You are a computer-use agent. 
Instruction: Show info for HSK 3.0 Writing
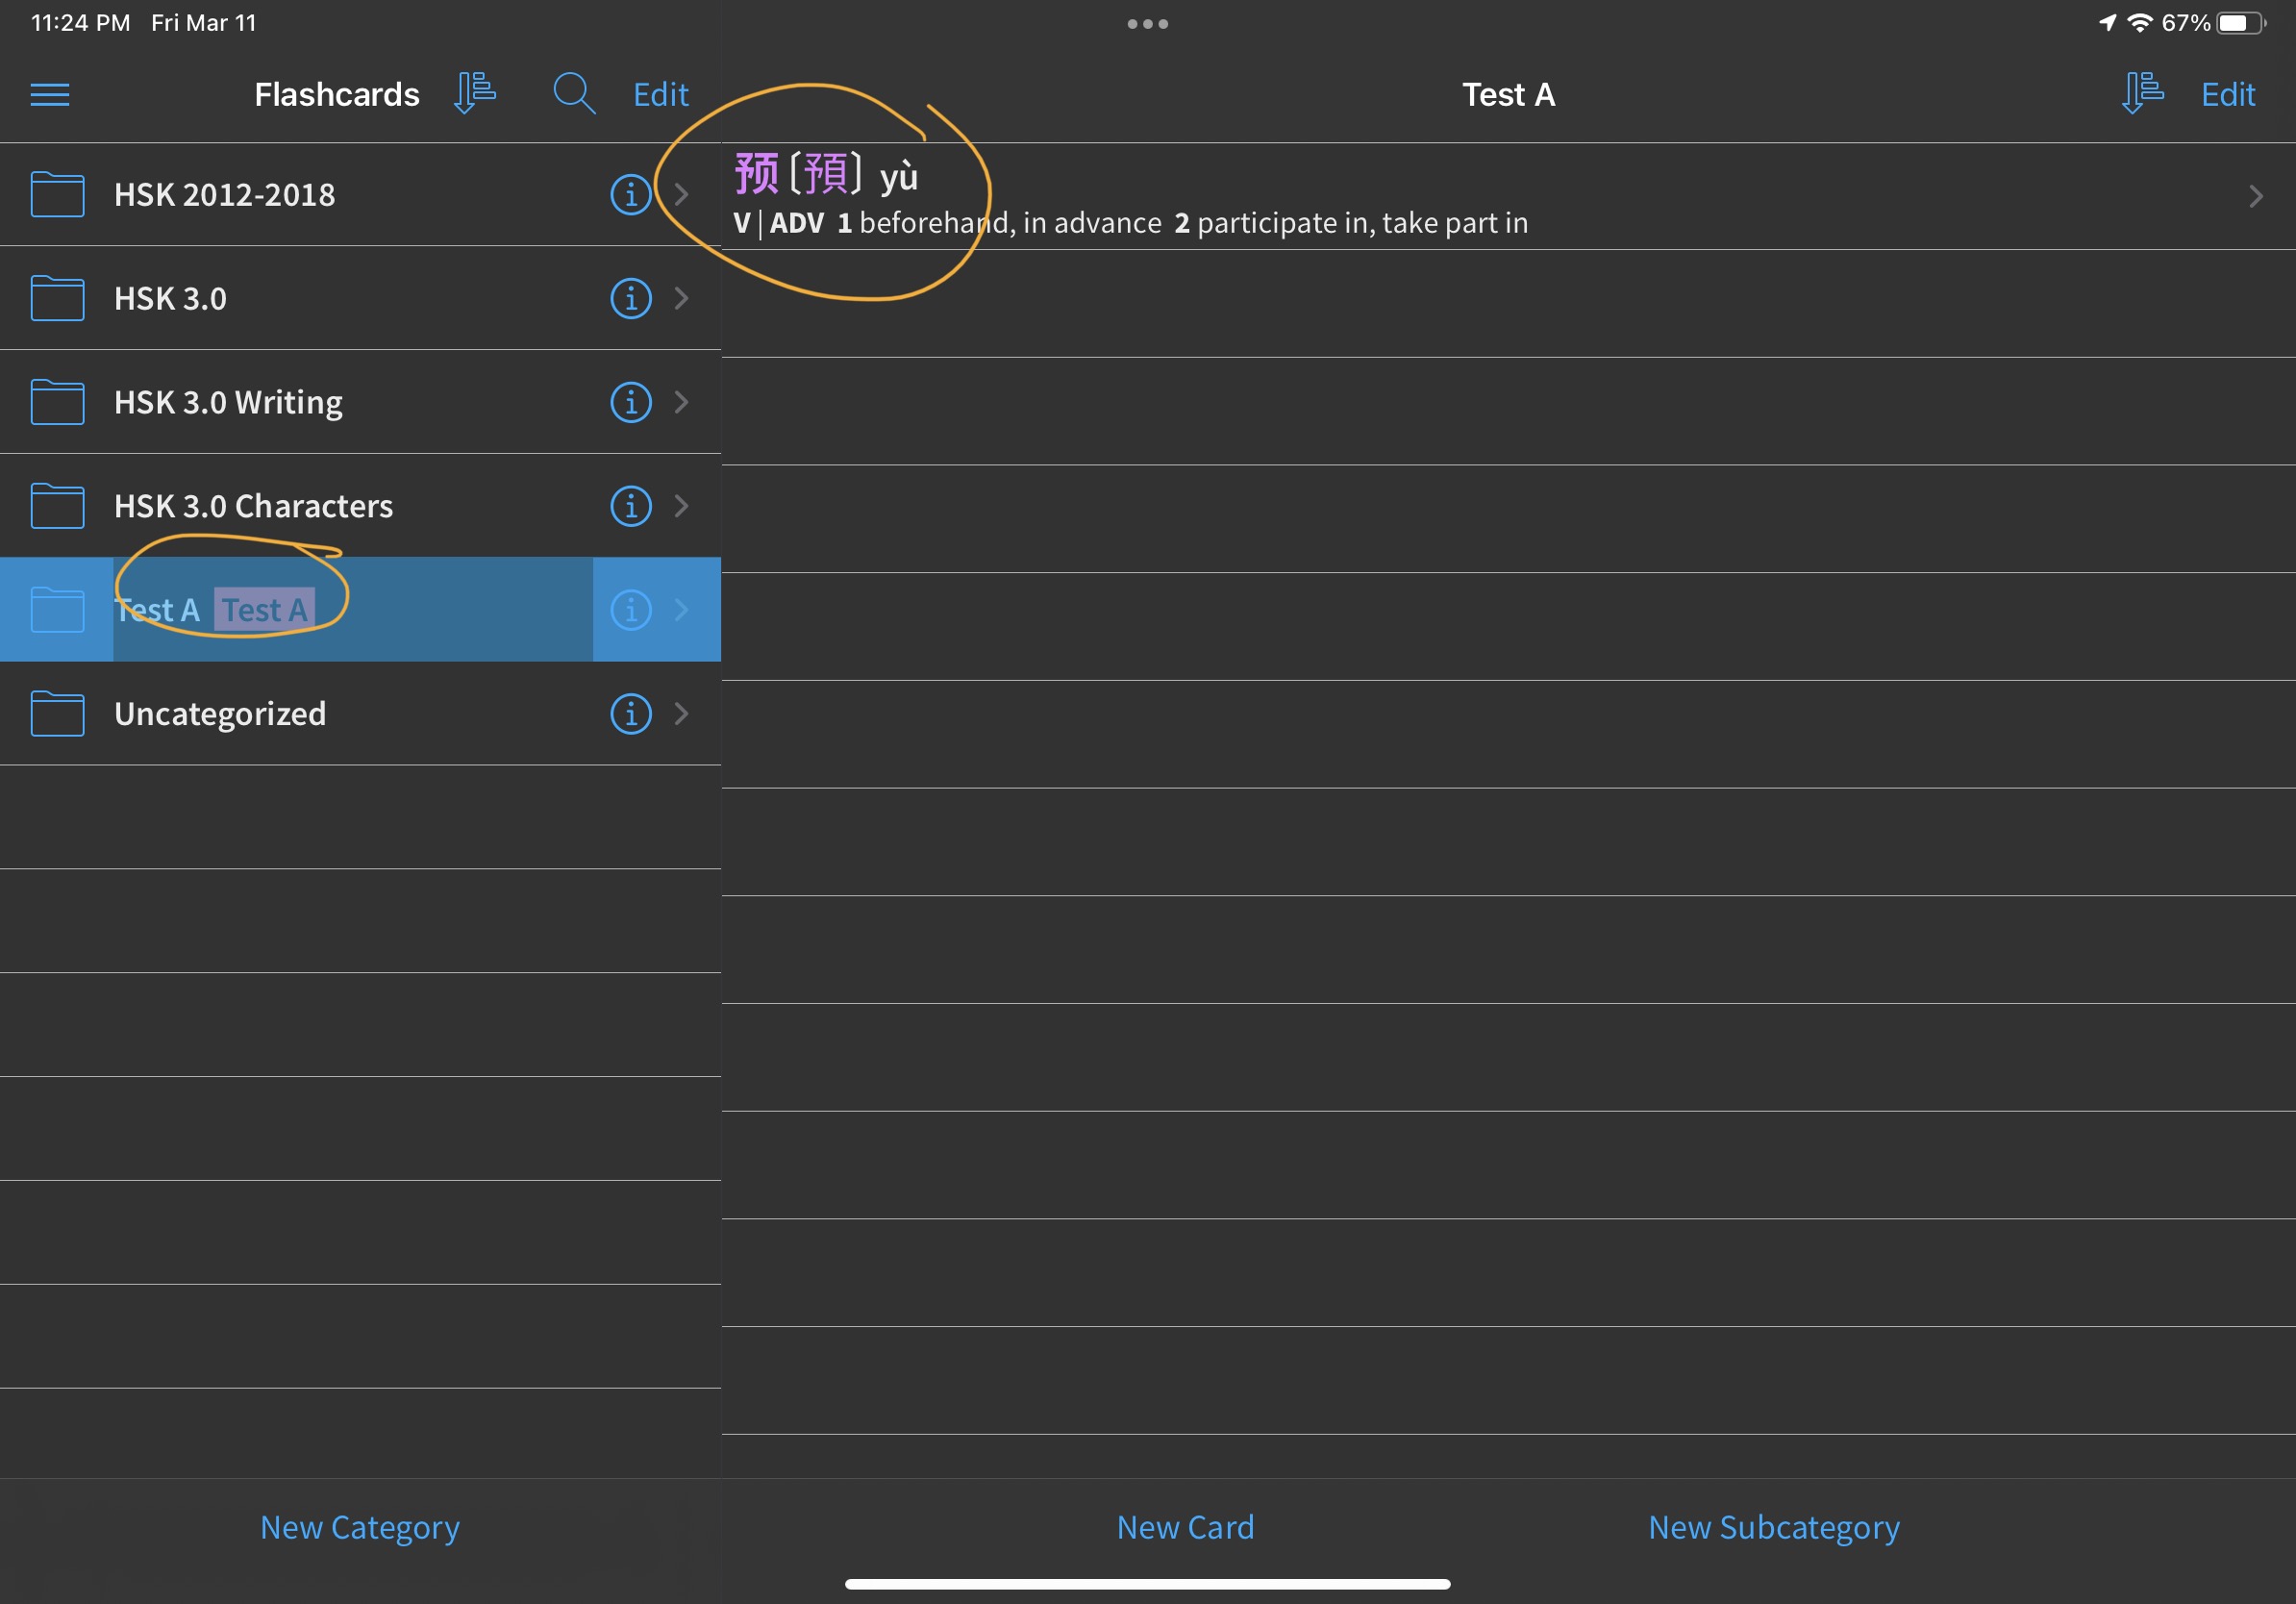tap(630, 402)
